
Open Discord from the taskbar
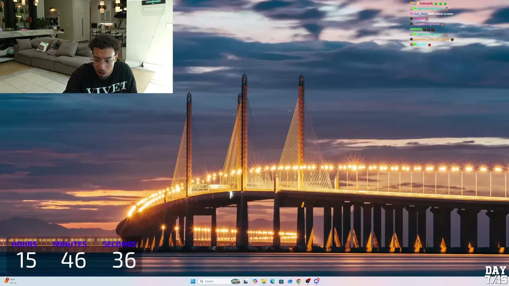tap(317, 281)
